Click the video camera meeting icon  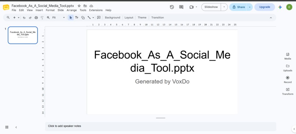pyautogui.click(x=191, y=7)
